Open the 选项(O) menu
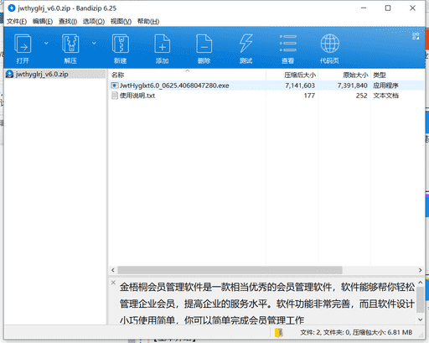This screenshot has height=343, width=429. tap(94, 21)
